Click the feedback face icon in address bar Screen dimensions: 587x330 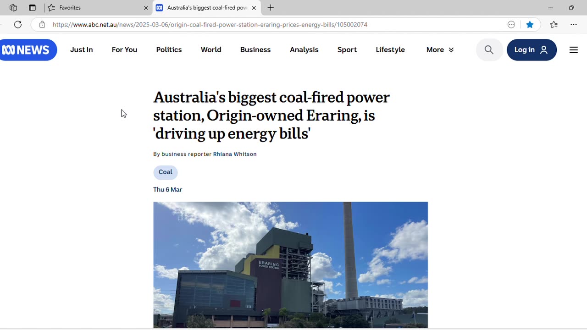point(511,25)
